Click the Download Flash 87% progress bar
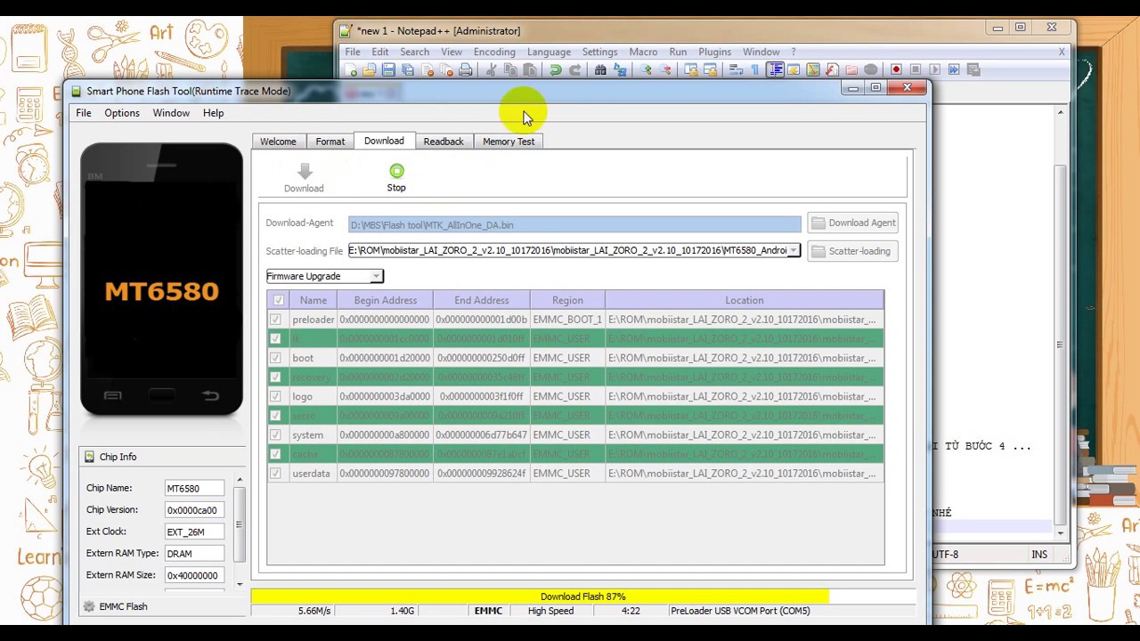This screenshot has width=1140, height=641. click(x=582, y=596)
